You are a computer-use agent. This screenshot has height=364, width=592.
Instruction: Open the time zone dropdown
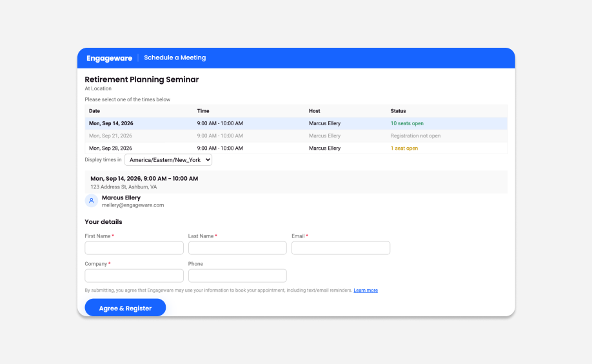[x=168, y=160]
